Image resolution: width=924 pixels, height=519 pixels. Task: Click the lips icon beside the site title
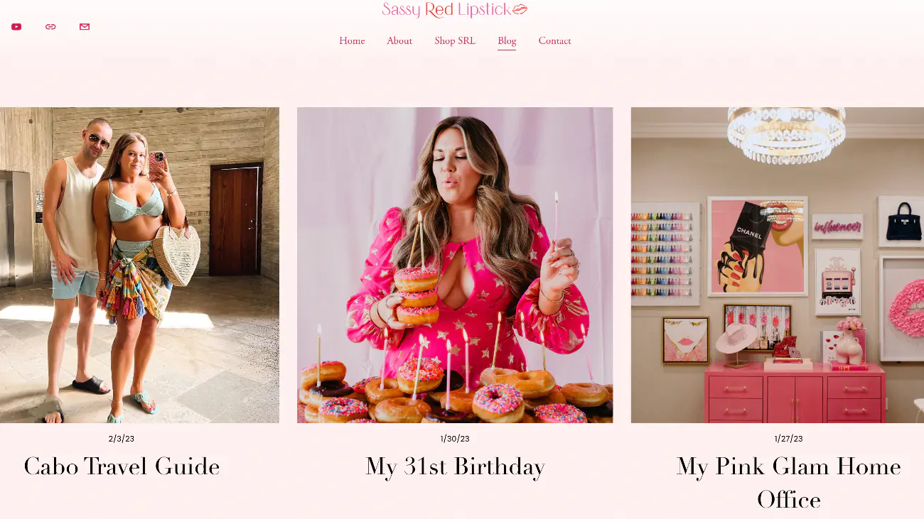coord(520,9)
